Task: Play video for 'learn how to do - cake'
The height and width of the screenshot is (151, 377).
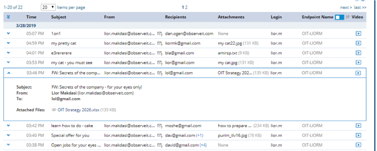Action: click(358, 126)
